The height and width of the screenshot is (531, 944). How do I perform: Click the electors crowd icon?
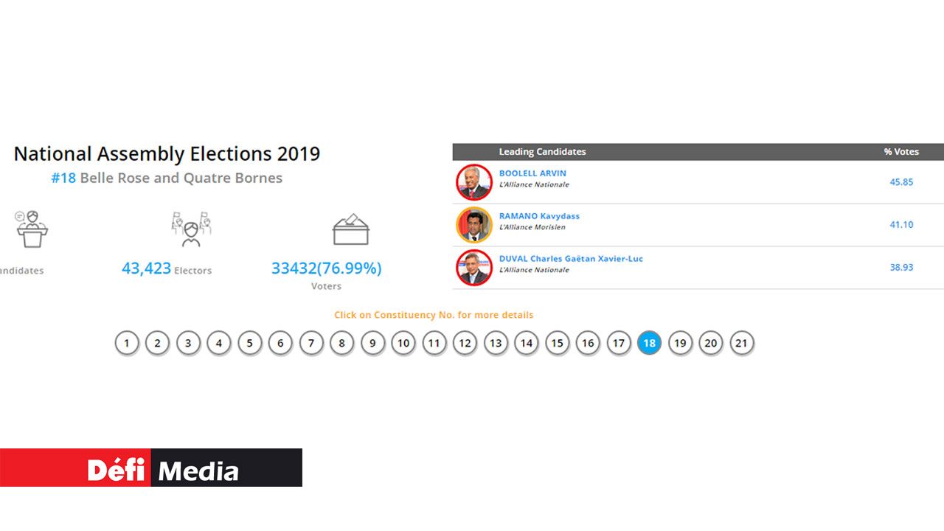pyautogui.click(x=191, y=229)
